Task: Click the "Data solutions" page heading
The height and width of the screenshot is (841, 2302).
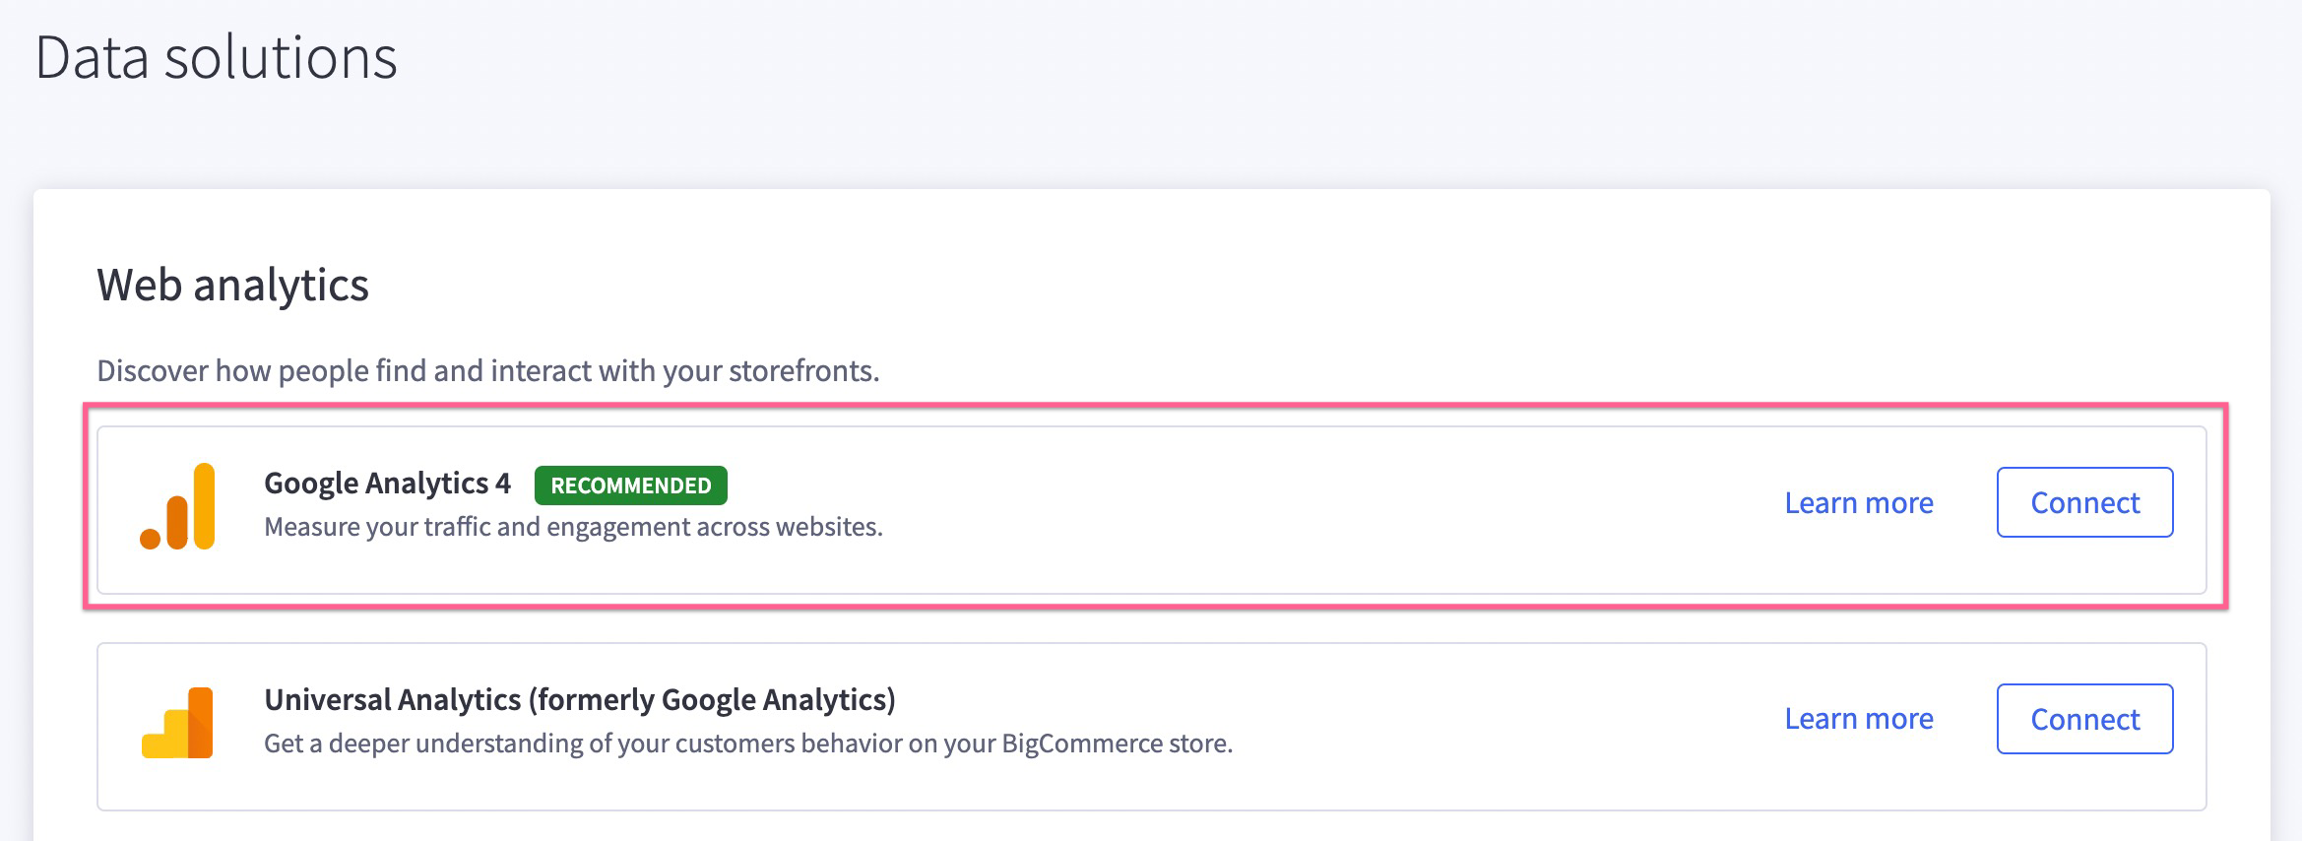Action: click(x=216, y=57)
